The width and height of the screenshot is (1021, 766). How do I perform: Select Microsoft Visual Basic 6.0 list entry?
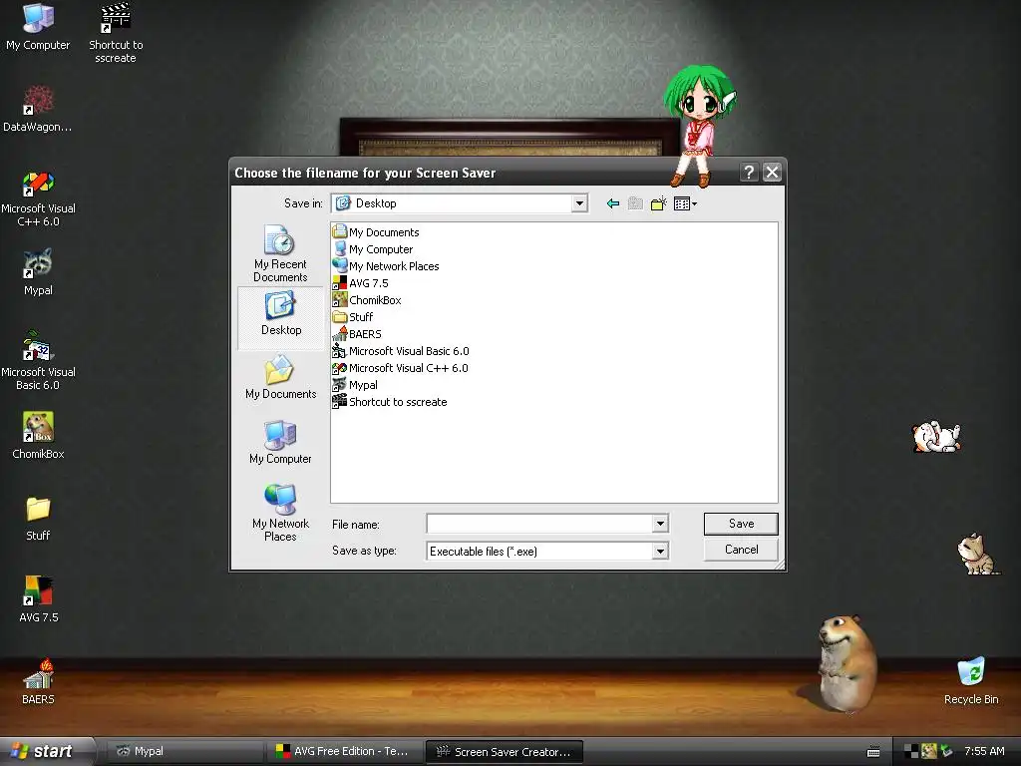(401, 350)
